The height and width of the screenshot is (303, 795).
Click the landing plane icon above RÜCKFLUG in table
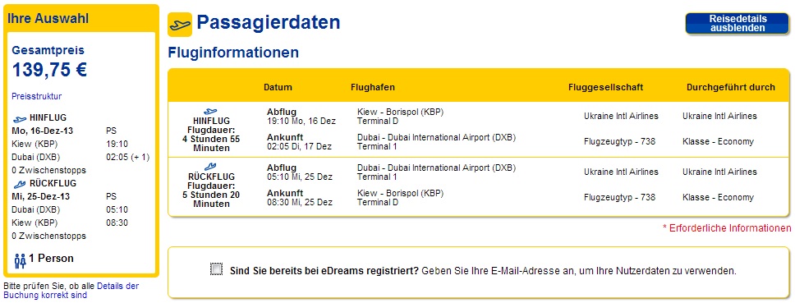tap(210, 166)
